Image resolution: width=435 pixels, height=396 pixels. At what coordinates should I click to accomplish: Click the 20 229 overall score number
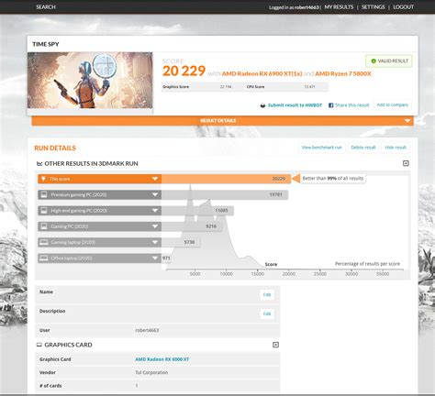pyautogui.click(x=184, y=71)
